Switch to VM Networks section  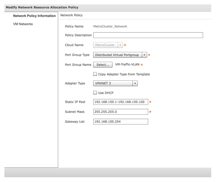23,24
